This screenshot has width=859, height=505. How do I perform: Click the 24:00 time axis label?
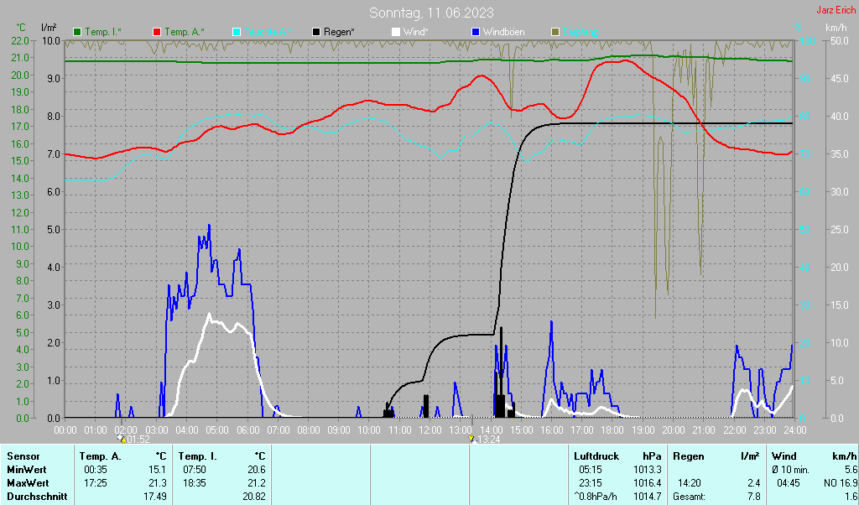(x=794, y=430)
